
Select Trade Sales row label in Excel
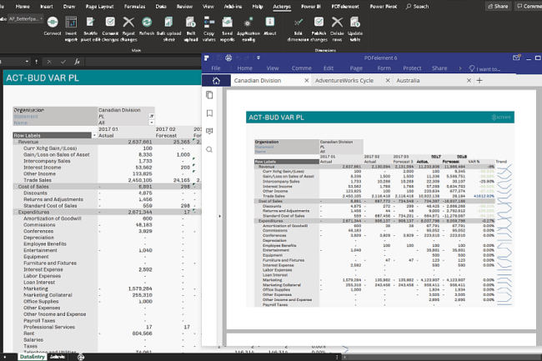click(x=38, y=180)
